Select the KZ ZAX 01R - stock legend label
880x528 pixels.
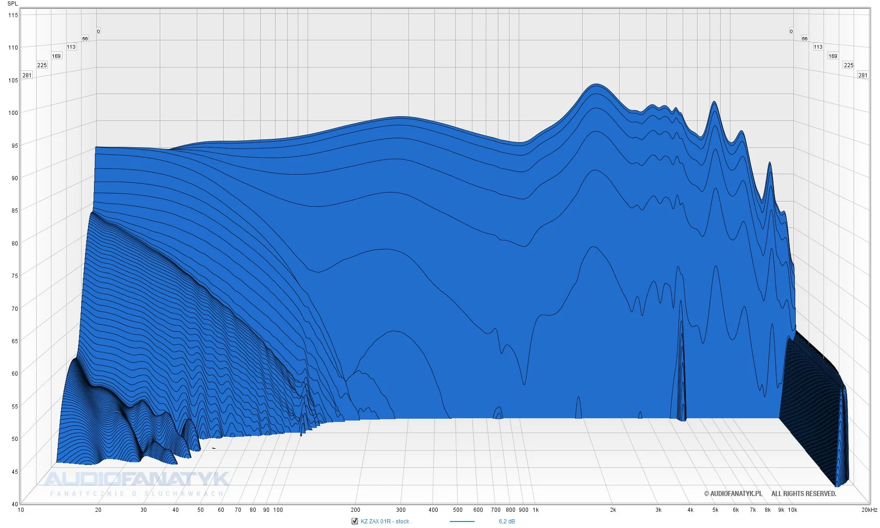coord(385,522)
